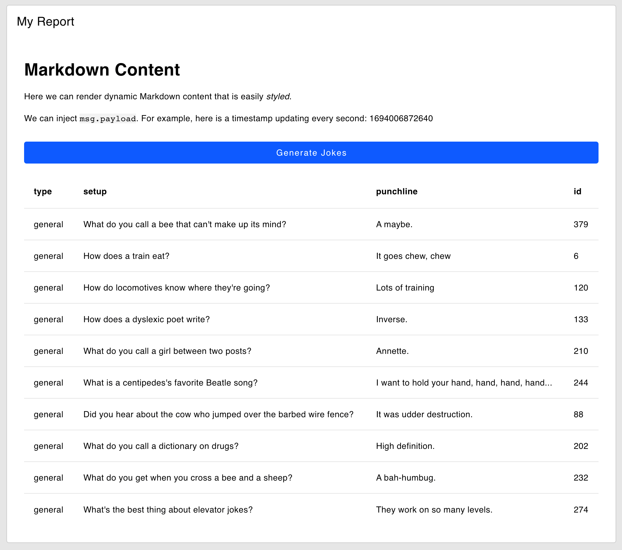Sort by the punchline column header
Viewport: 622px width, 550px height.
pos(397,191)
